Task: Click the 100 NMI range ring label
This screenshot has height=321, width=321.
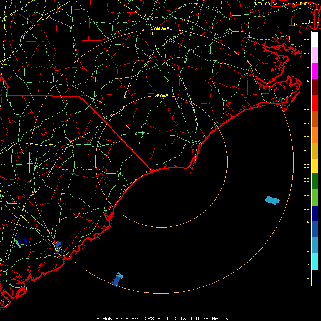Action: (161, 29)
